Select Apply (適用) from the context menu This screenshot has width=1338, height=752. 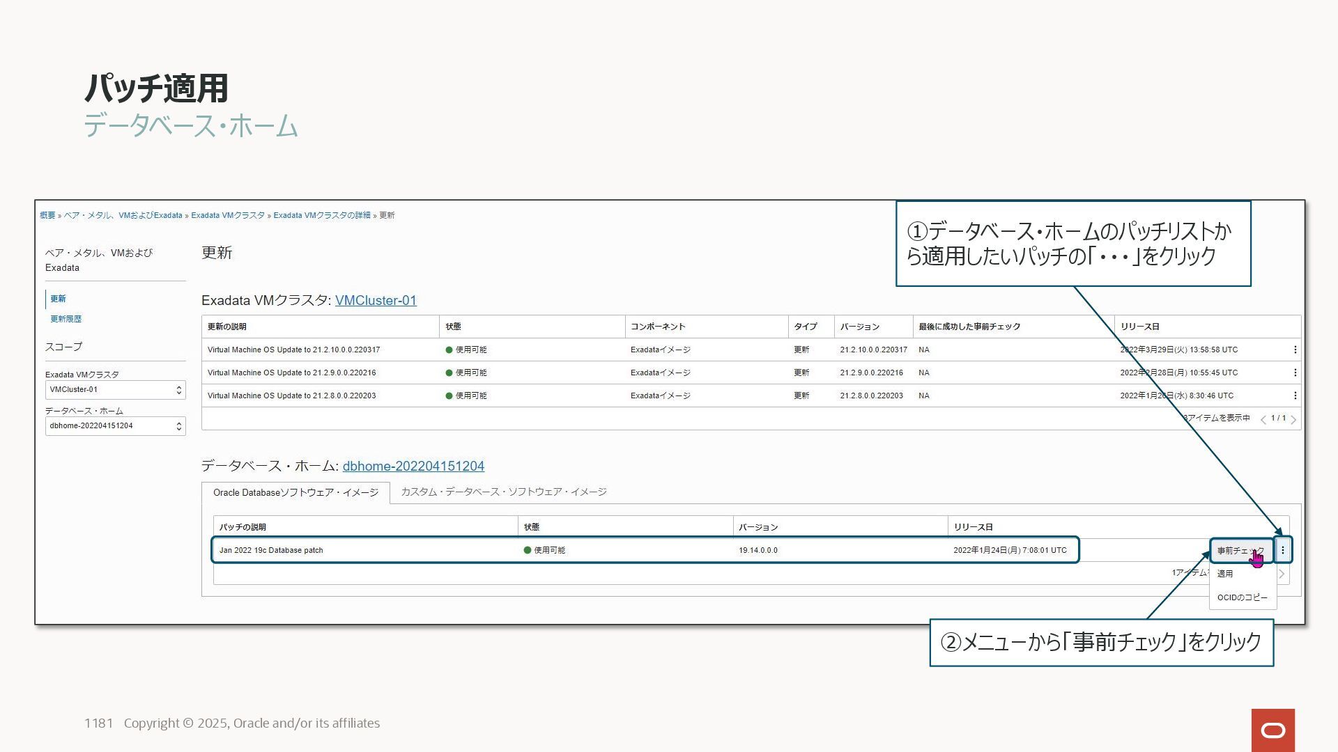click(1225, 574)
